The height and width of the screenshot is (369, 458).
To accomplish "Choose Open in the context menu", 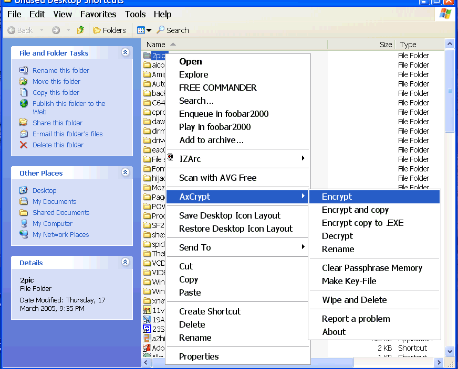I will pyautogui.click(x=237, y=61).
